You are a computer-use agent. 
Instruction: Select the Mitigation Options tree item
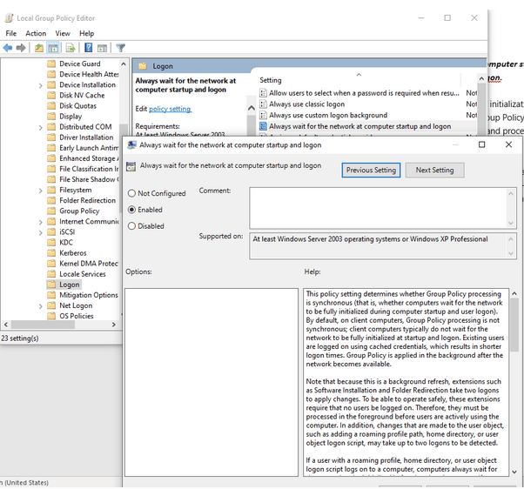pos(89,295)
